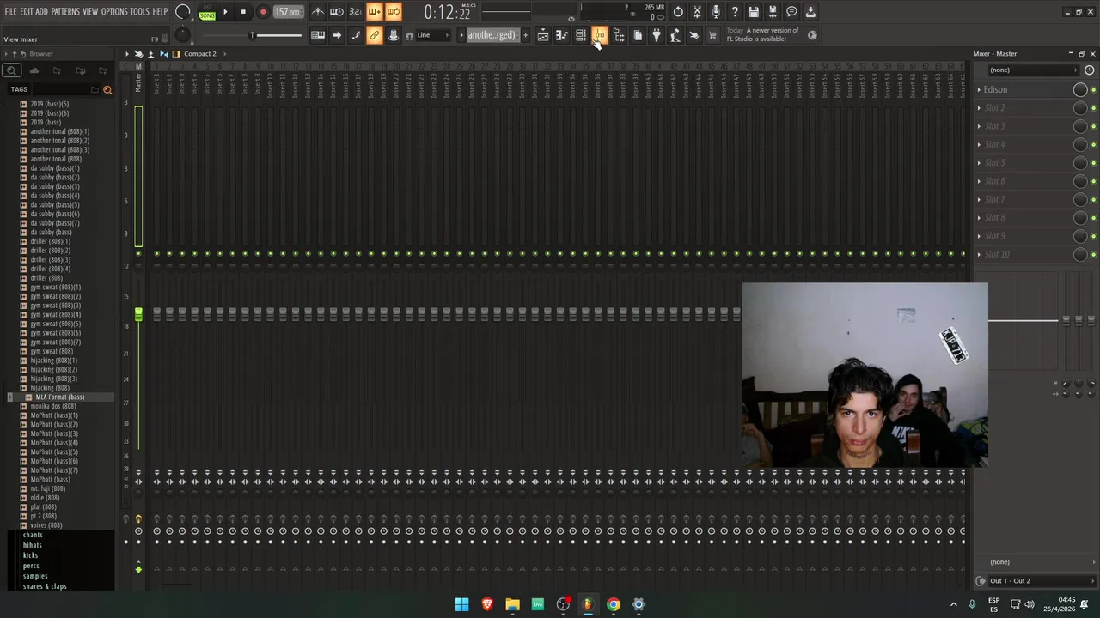
Task: Toggle Slot 2 enable green light
Action: [x=1093, y=108]
